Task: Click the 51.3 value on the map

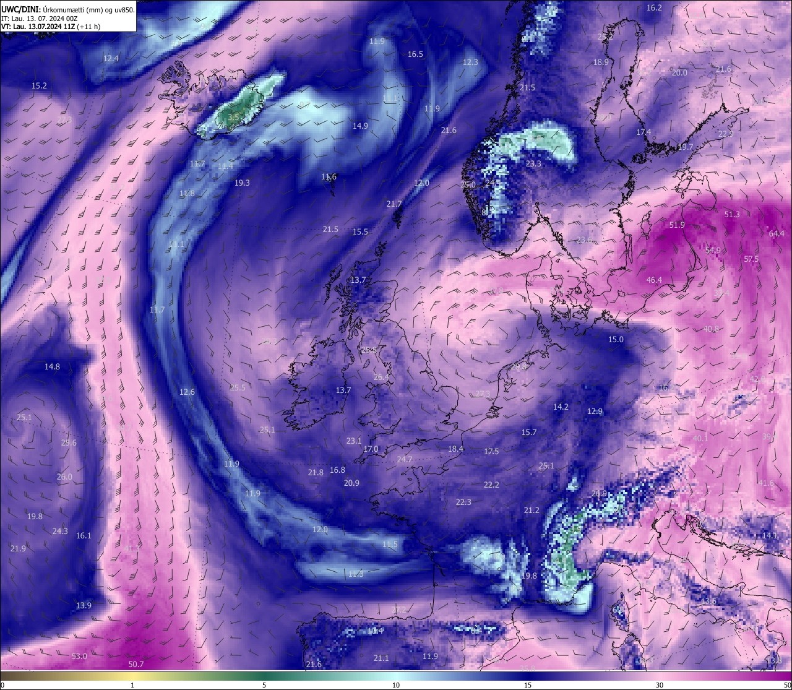Action: click(x=731, y=214)
